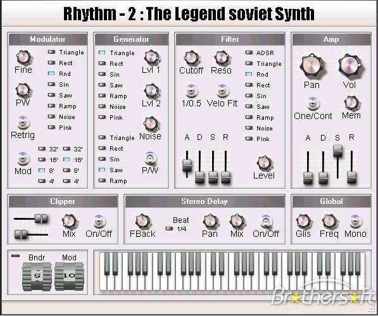
Task: Click the Filter Cutoff knob
Action: (x=191, y=58)
